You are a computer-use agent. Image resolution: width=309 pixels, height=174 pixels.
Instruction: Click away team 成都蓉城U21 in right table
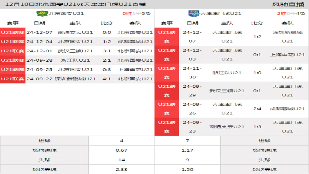tap(287, 109)
